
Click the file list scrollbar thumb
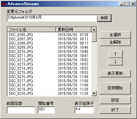[94, 37]
